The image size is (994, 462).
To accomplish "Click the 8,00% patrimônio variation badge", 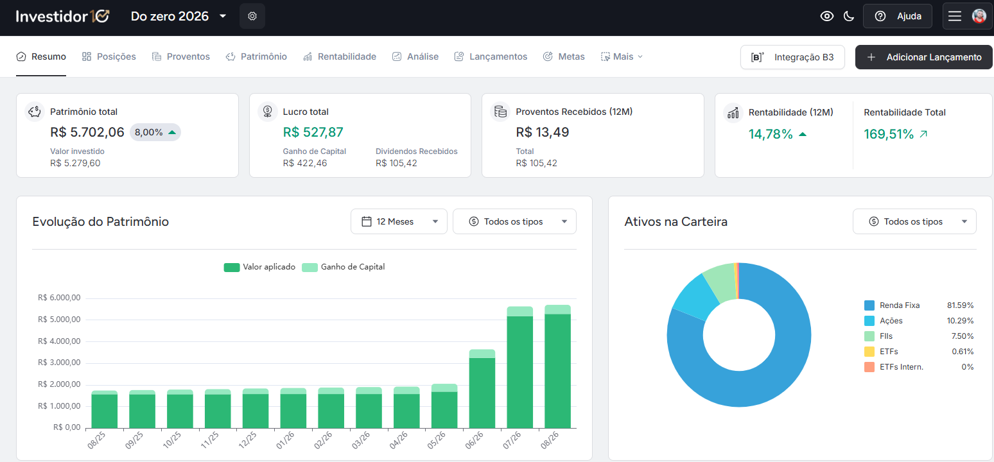I will pyautogui.click(x=155, y=132).
